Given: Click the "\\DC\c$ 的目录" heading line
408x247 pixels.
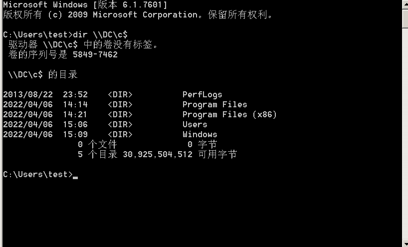Looking at the screenshot, I should coord(43,75).
